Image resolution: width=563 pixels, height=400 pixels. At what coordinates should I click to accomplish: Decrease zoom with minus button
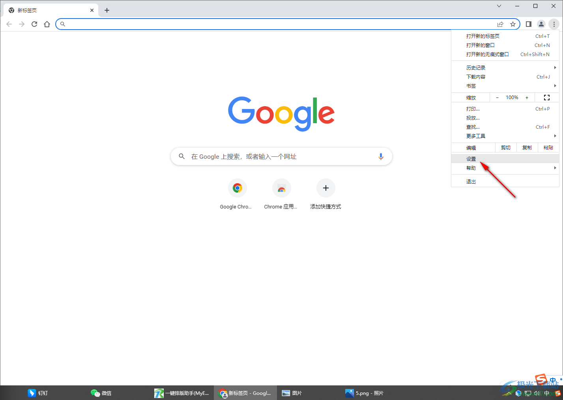coord(497,98)
